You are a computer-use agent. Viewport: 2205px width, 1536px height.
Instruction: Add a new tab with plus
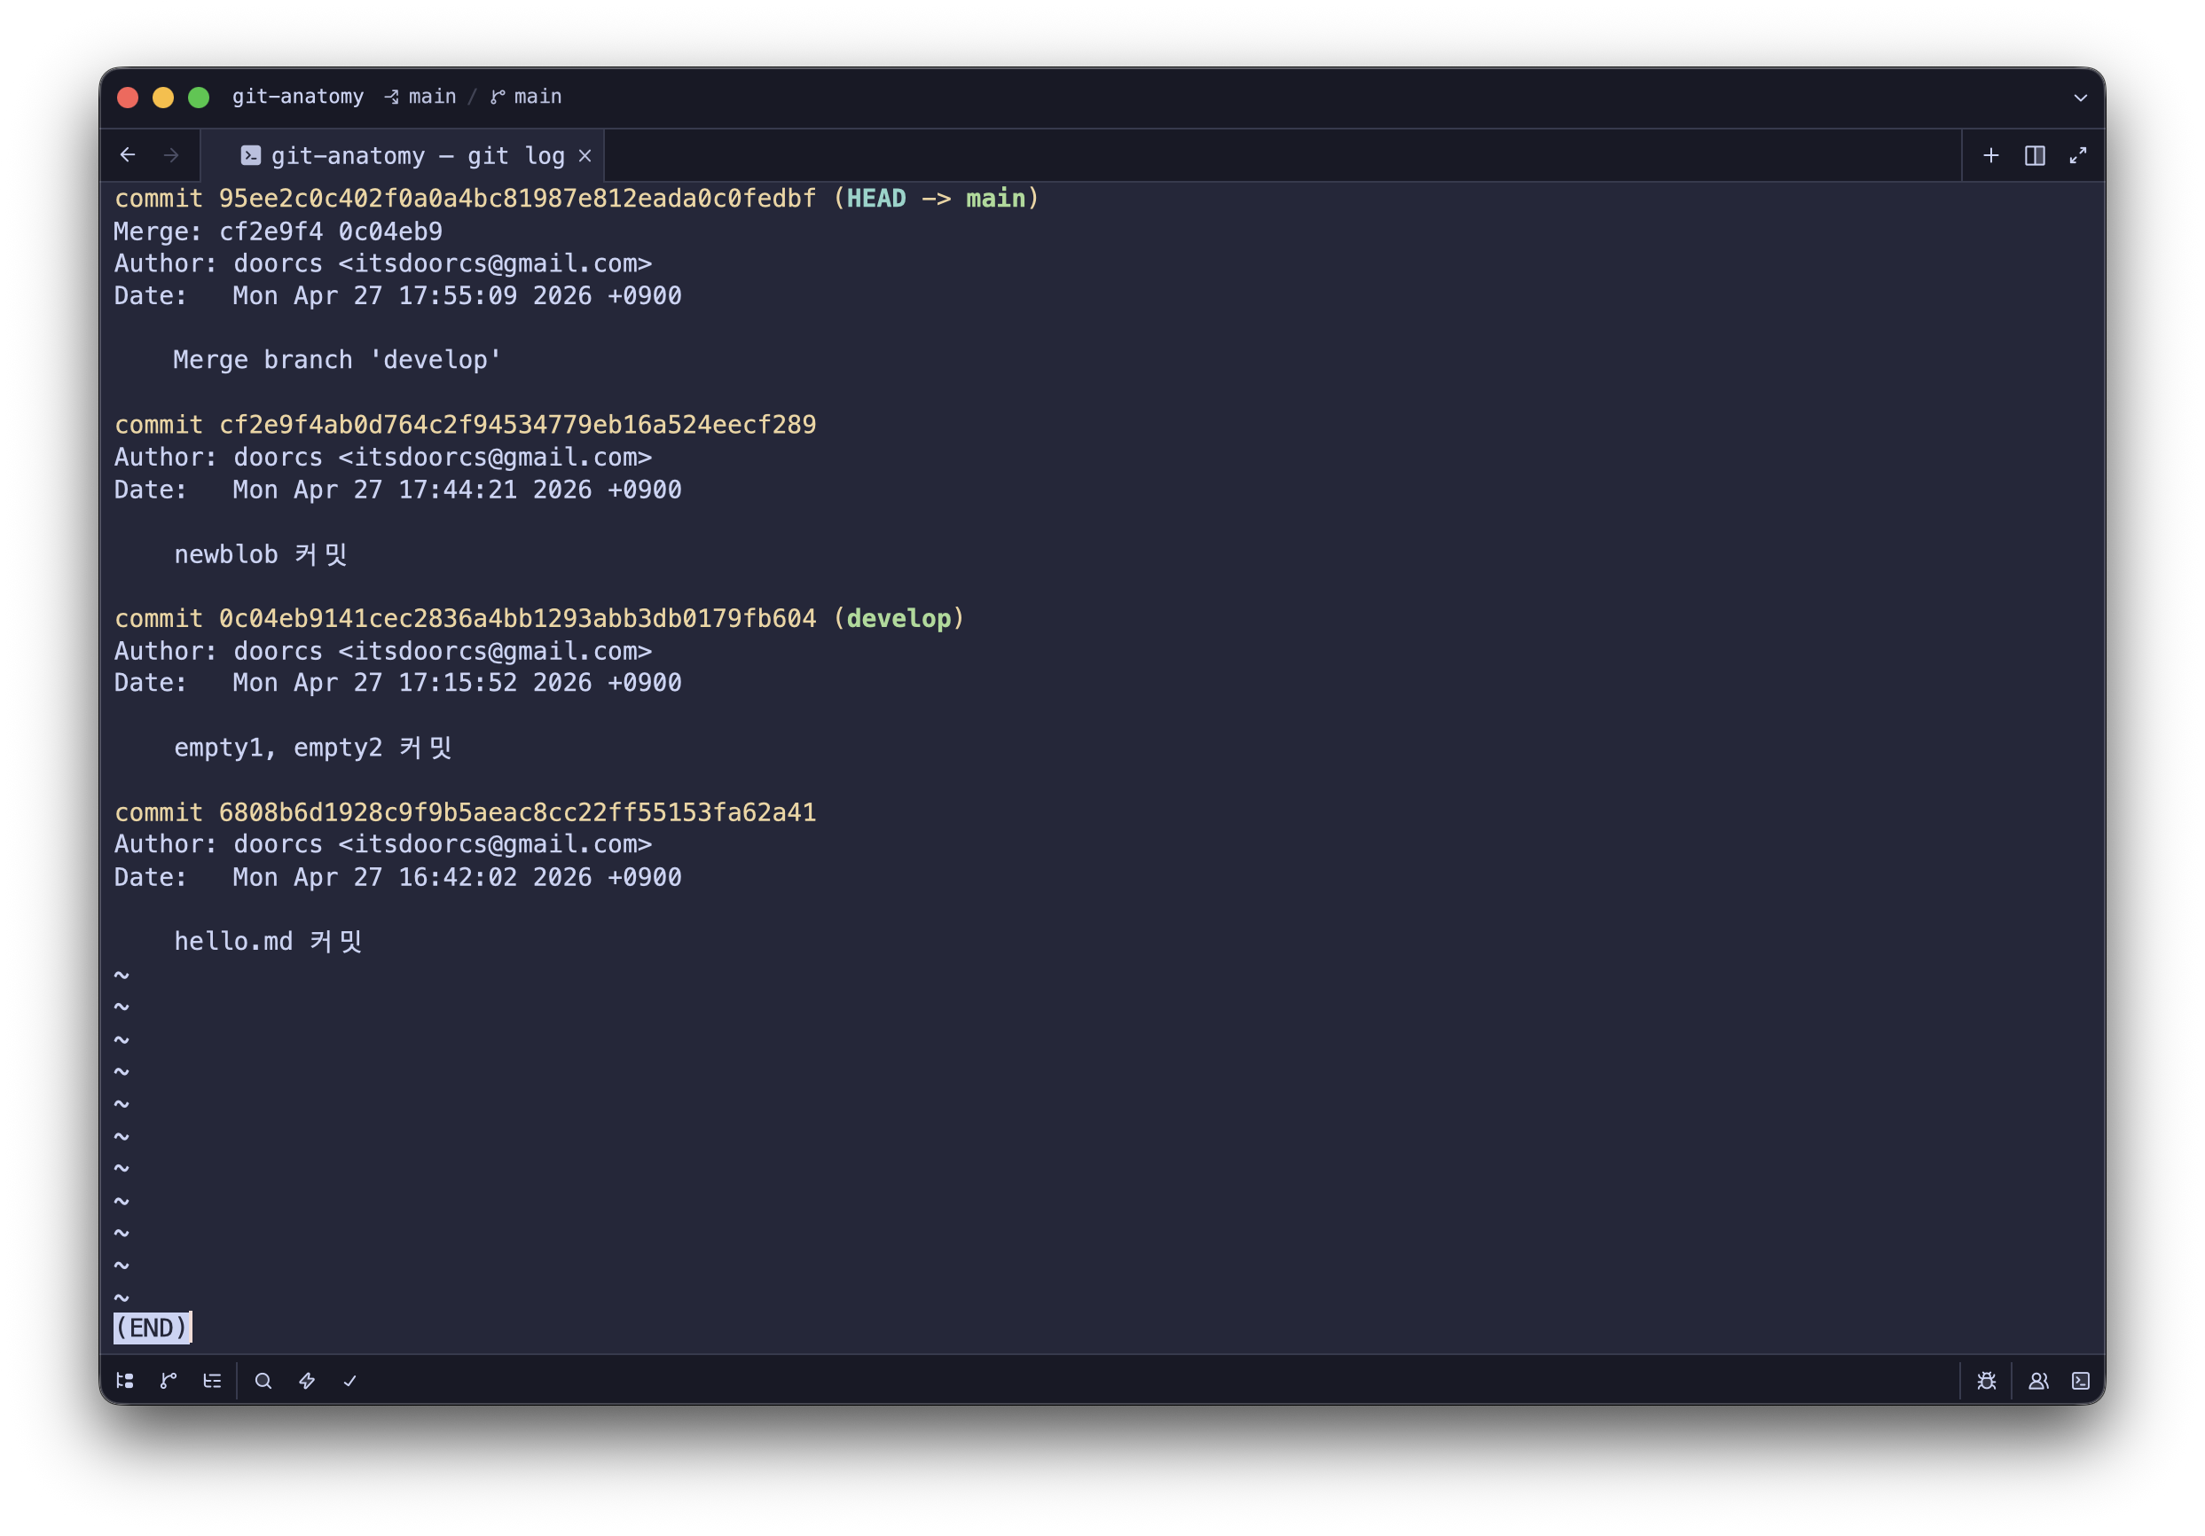pos(1991,155)
